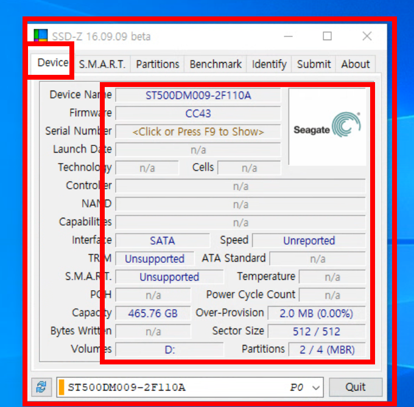Viewport: 414px width, 407px height.
Task: Click the Quit button
Action: click(x=356, y=387)
